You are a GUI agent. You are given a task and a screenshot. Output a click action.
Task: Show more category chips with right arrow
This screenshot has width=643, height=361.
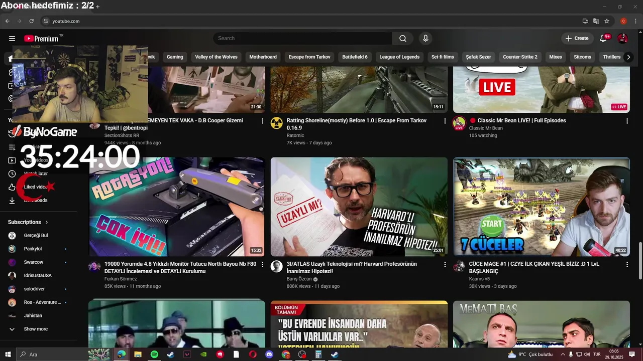pyautogui.click(x=628, y=57)
